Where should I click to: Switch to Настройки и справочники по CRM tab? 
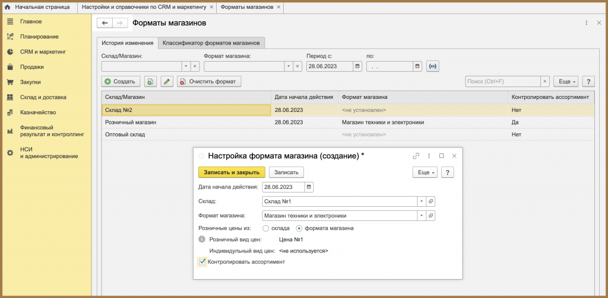tap(144, 7)
